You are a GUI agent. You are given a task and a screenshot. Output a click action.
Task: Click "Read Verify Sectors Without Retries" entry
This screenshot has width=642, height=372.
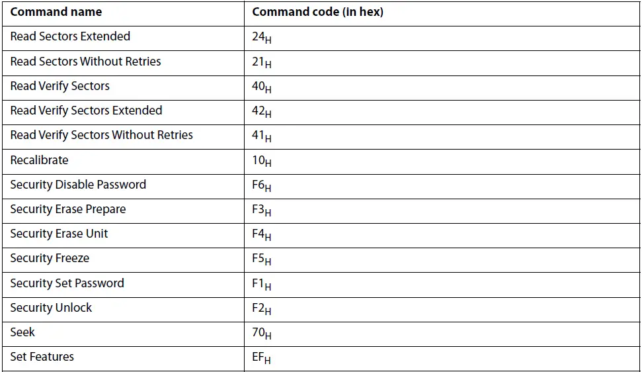[x=101, y=135]
